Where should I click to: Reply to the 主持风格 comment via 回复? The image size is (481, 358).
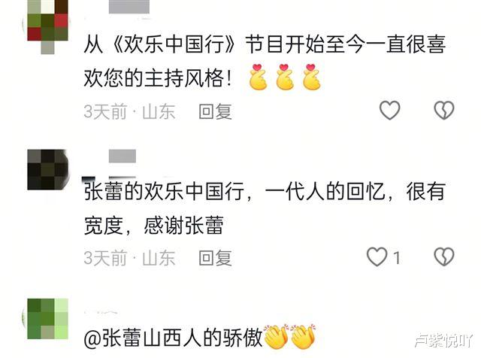(215, 111)
